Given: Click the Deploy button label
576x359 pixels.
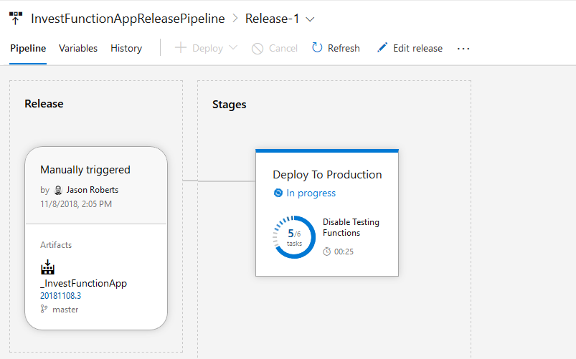Looking at the screenshot, I should coord(207,49).
